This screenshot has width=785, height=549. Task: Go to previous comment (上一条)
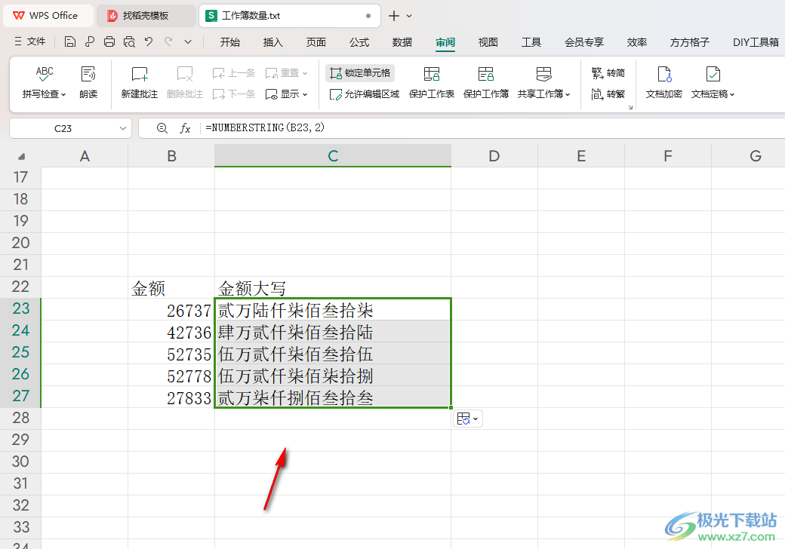234,73
